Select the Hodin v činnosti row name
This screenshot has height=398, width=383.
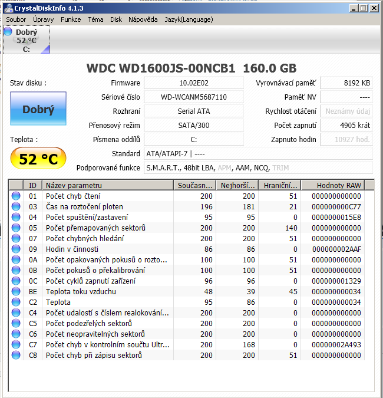coord(72,249)
